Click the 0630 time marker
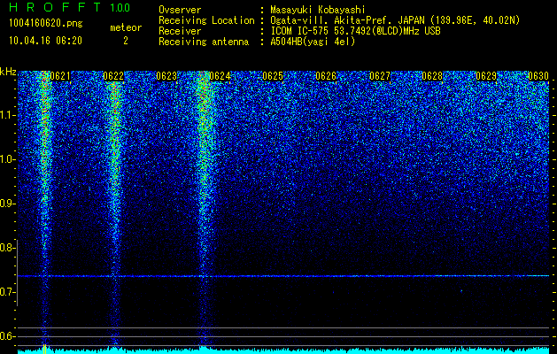 click(x=538, y=76)
